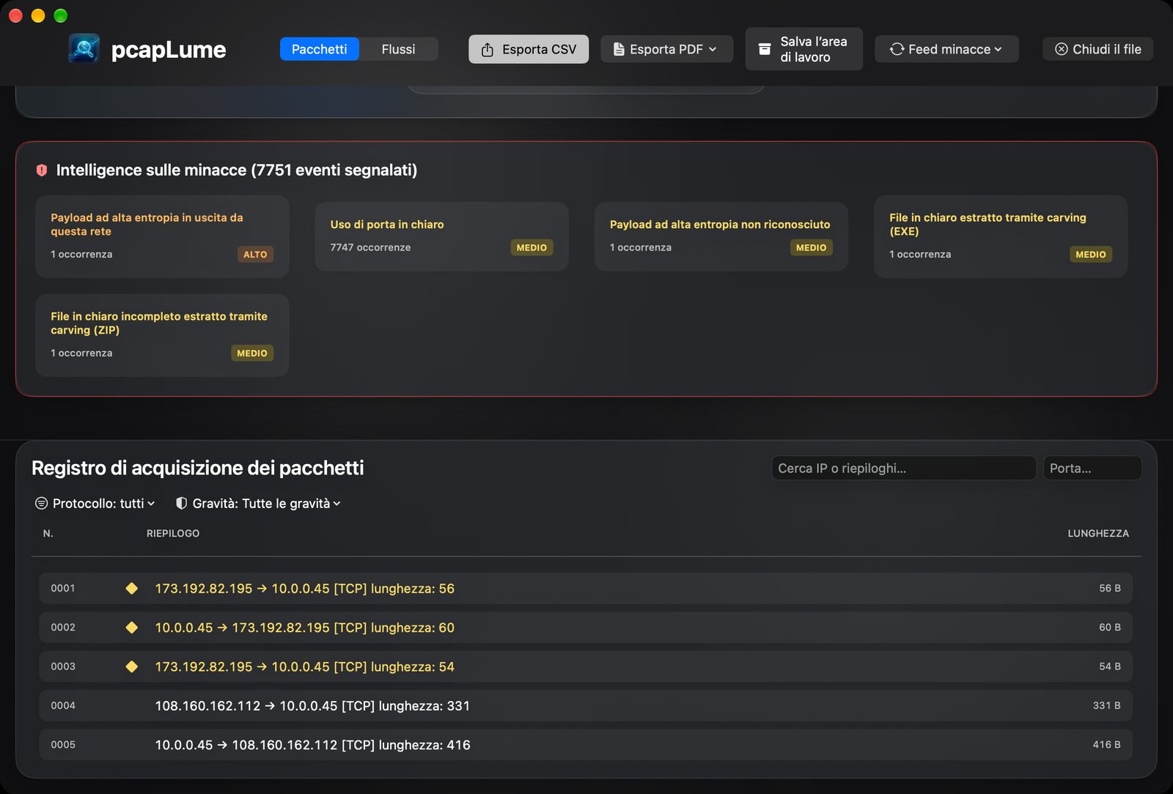This screenshot has height=794, width=1173.
Task: Click the LUNGHEZZA column header
Action: 1098,534
